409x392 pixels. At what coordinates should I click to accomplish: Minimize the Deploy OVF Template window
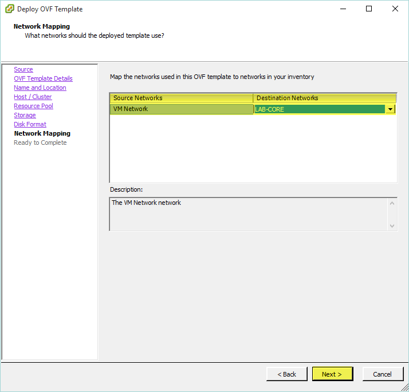(x=343, y=9)
